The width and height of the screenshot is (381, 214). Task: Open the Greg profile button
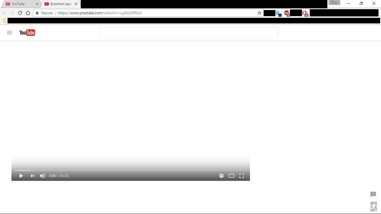[x=334, y=3]
